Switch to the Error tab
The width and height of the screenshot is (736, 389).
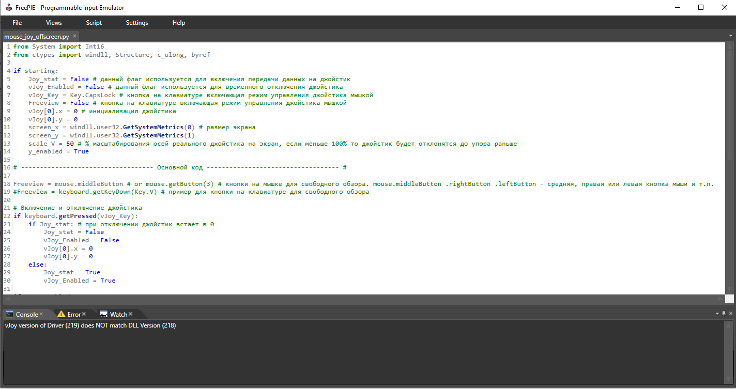pos(74,314)
